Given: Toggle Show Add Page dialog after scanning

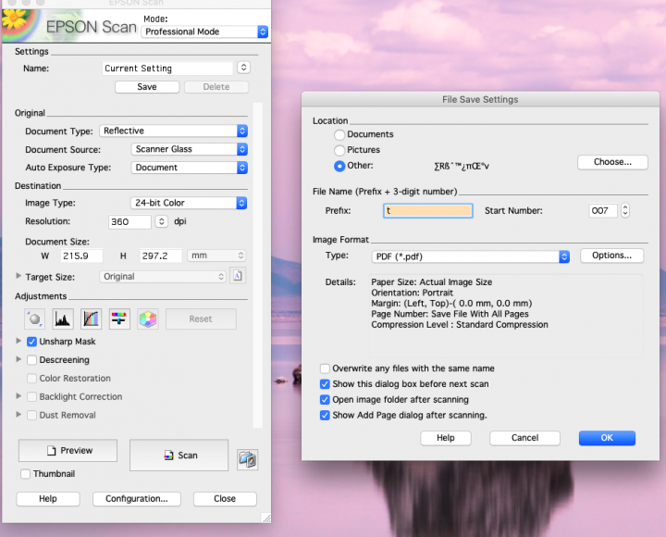Looking at the screenshot, I should [325, 415].
